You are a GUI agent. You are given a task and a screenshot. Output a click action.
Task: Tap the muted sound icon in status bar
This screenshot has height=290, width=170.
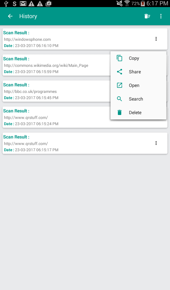pyautogui.click(x=120, y=3)
